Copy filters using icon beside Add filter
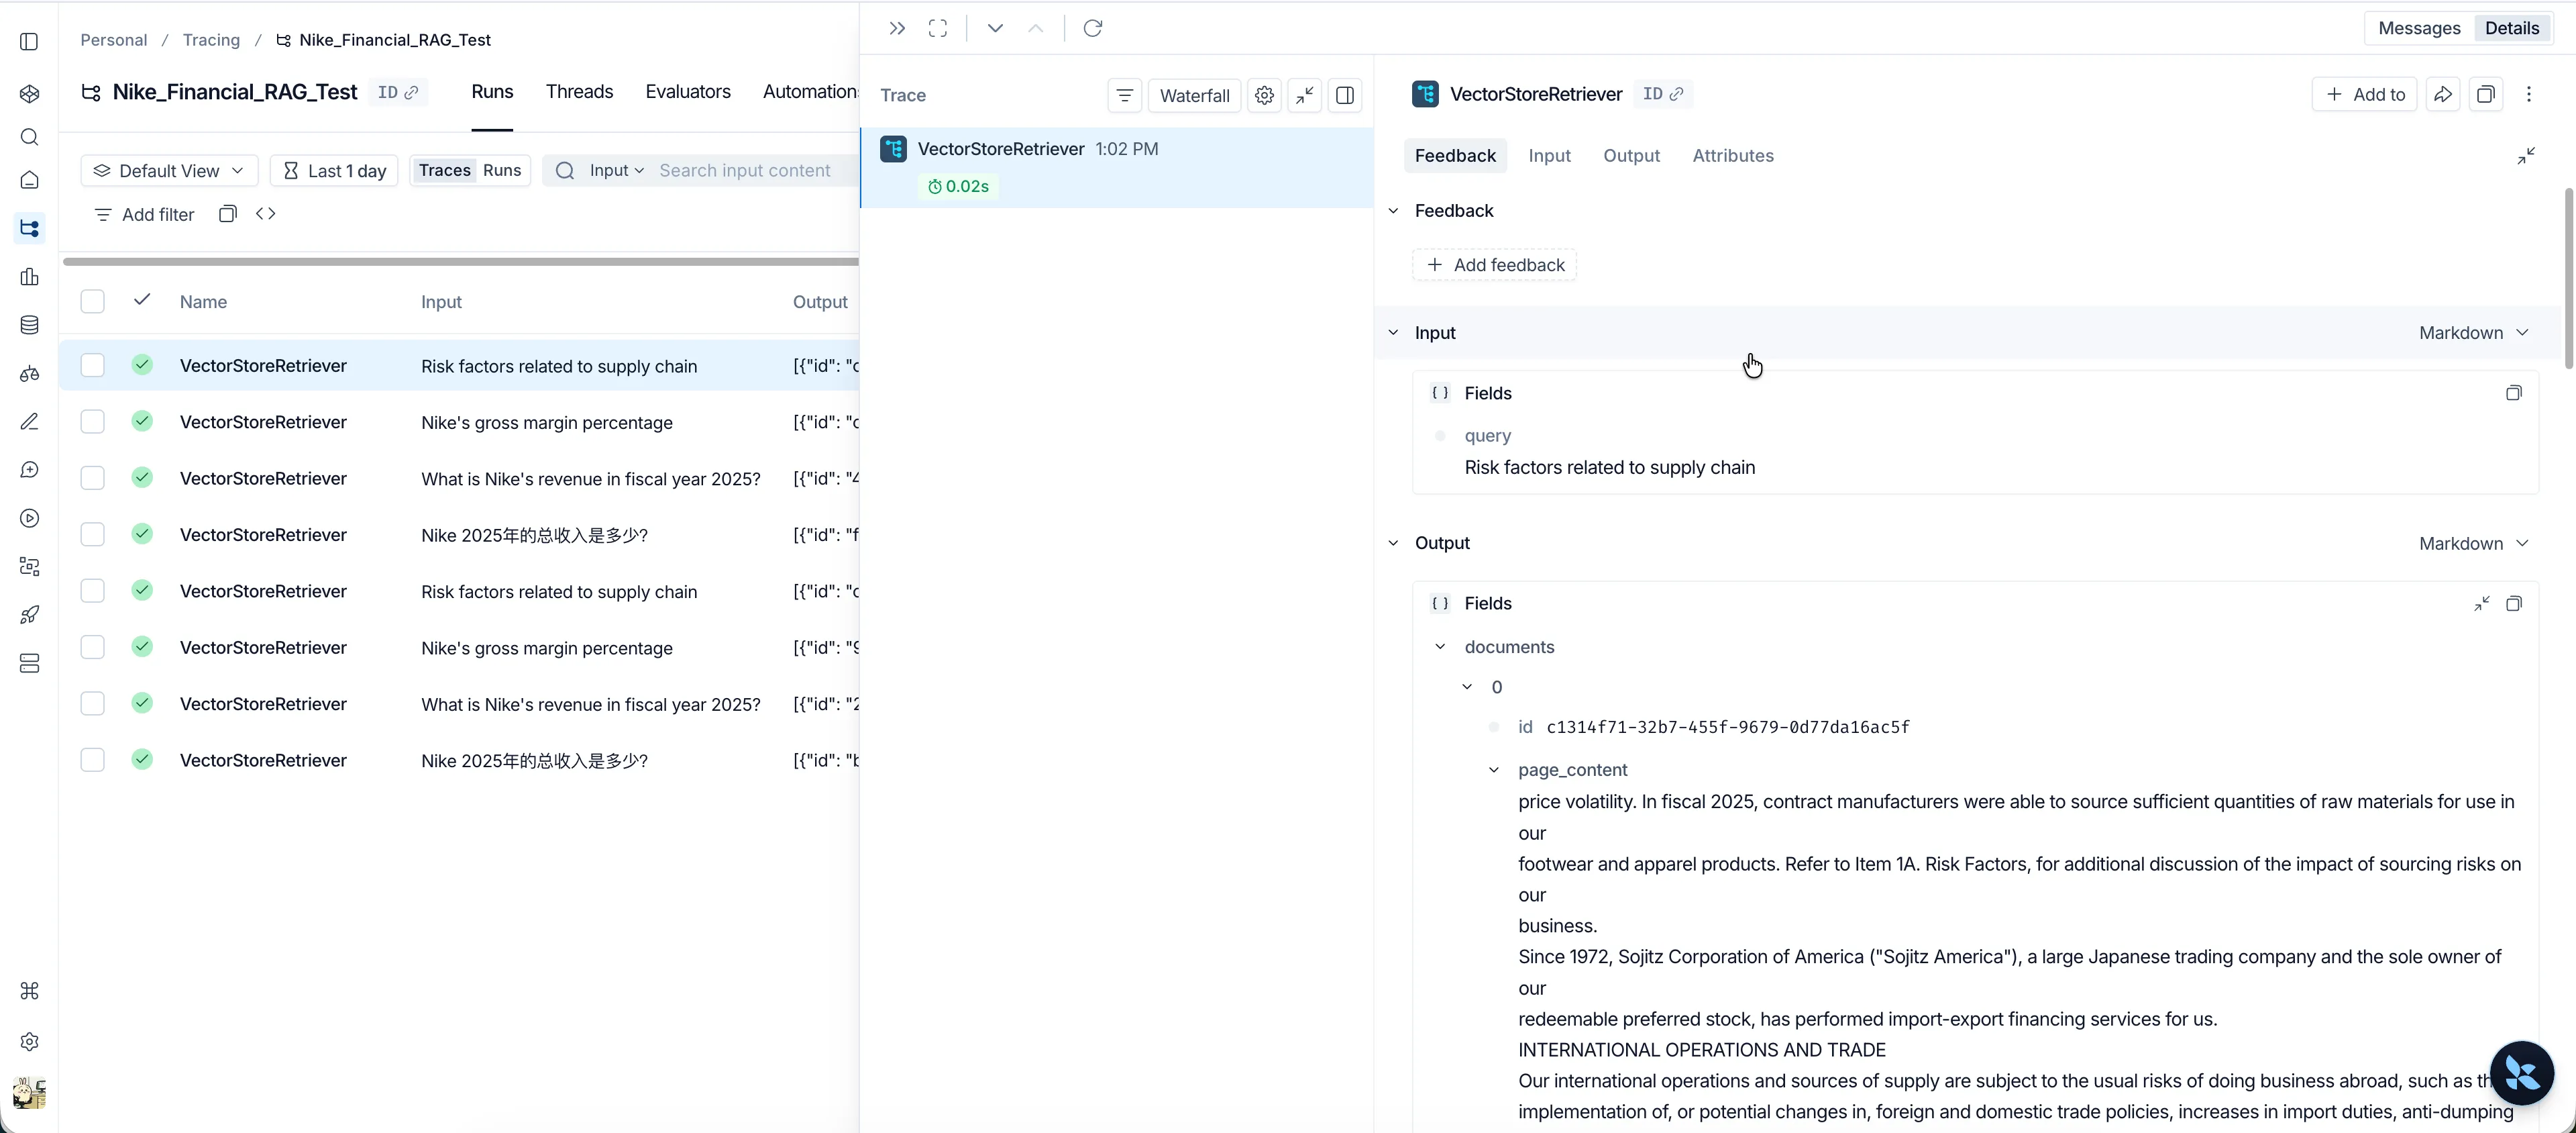2576x1133 pixels. click(x=228, y=214)
